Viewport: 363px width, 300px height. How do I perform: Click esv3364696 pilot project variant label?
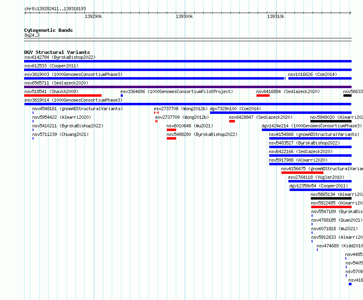177,91
